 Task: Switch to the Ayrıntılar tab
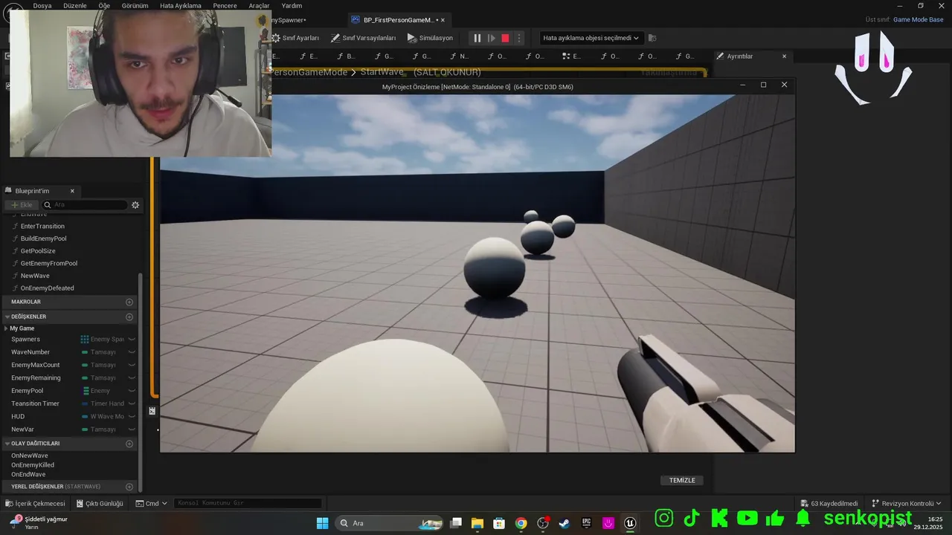pyautogui.click(x=740, y=56)
